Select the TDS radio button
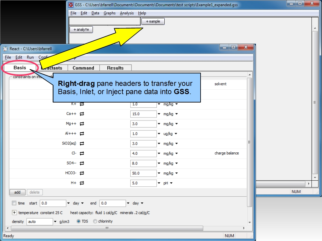The height and width of the screenshot is (241, 322). [79, 221]
